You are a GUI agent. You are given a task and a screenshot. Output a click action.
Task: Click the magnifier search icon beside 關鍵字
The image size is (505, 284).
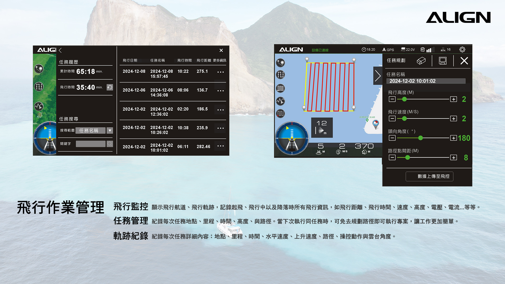pos(110,144)
